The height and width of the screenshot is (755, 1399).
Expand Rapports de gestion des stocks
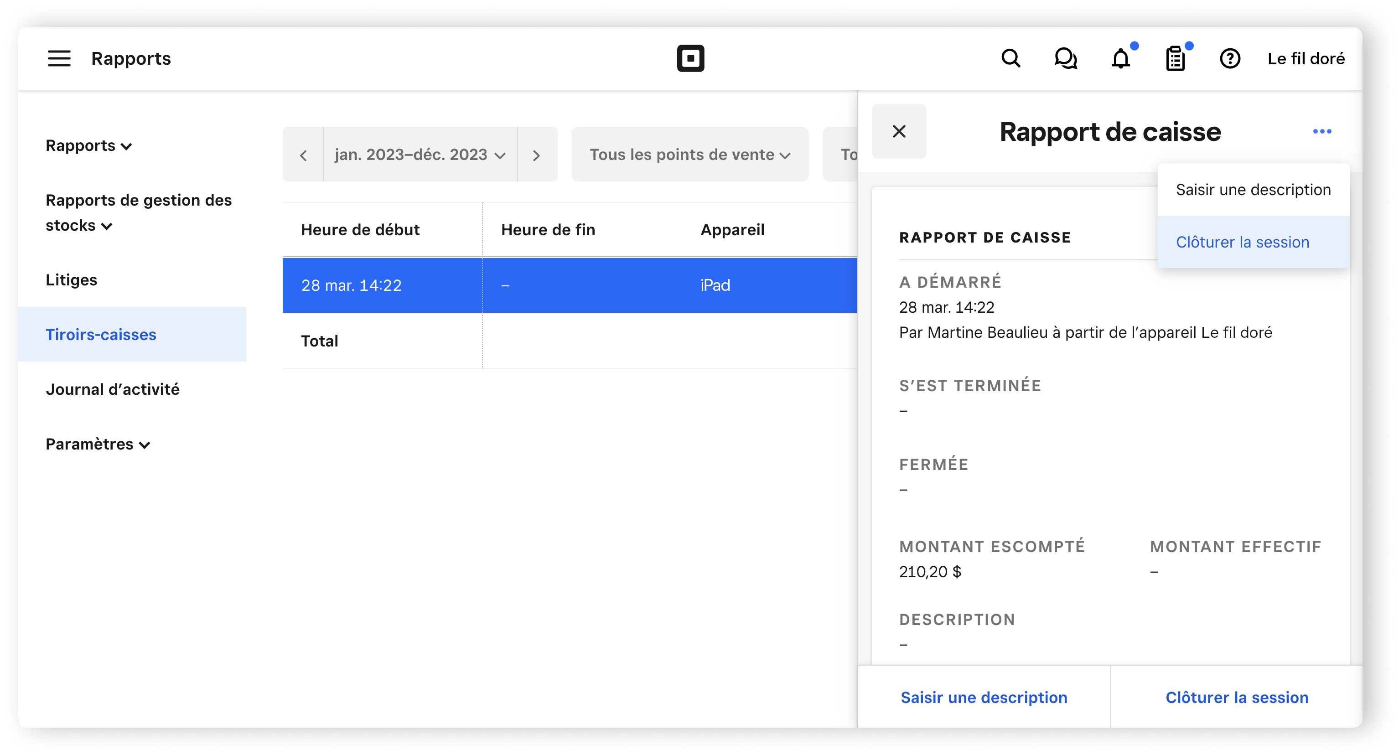(139, 212)
